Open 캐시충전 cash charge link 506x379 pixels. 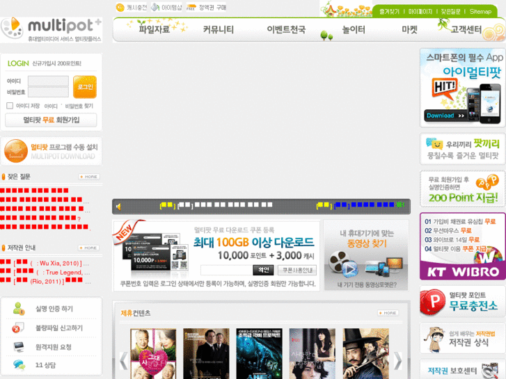click(132, 7)
